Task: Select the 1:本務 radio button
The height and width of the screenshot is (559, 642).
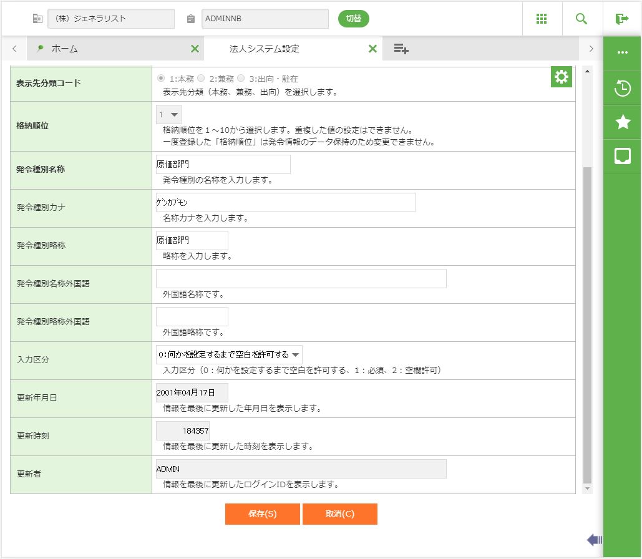Action: pyautogui.click(x=161, y=79)
